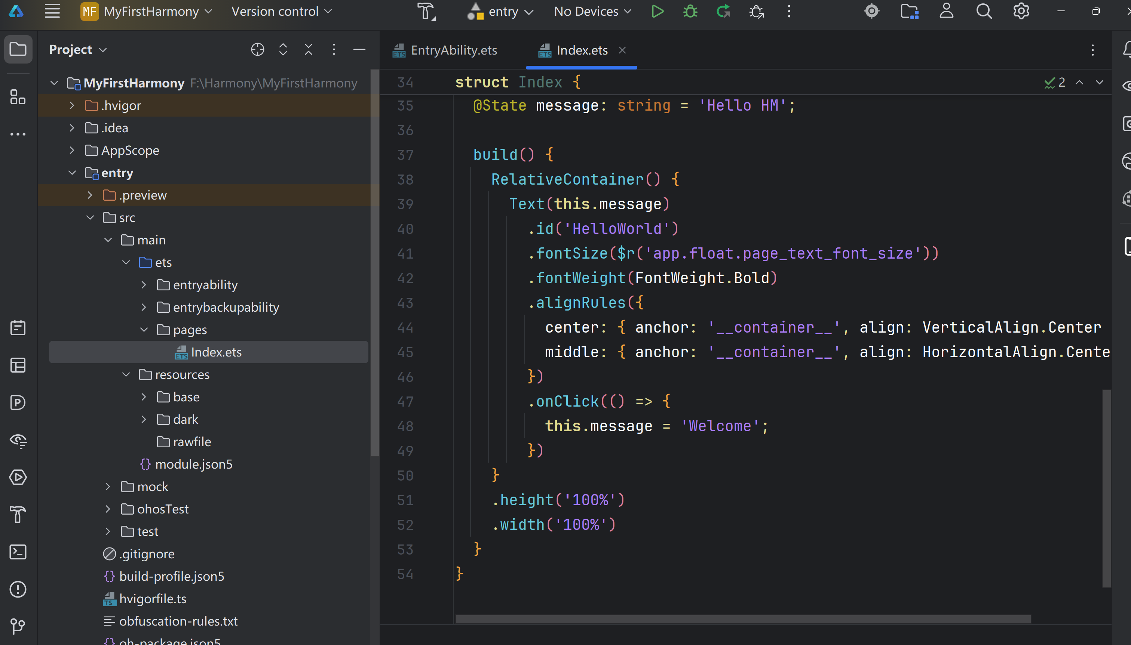Open notifications bell icon
Screen dimensions: 1131x645
(x=1128, y=49)
